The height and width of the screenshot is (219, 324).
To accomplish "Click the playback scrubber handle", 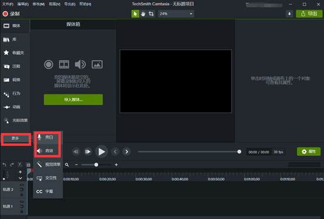I will pyautogui.click(x=239, y=152).
